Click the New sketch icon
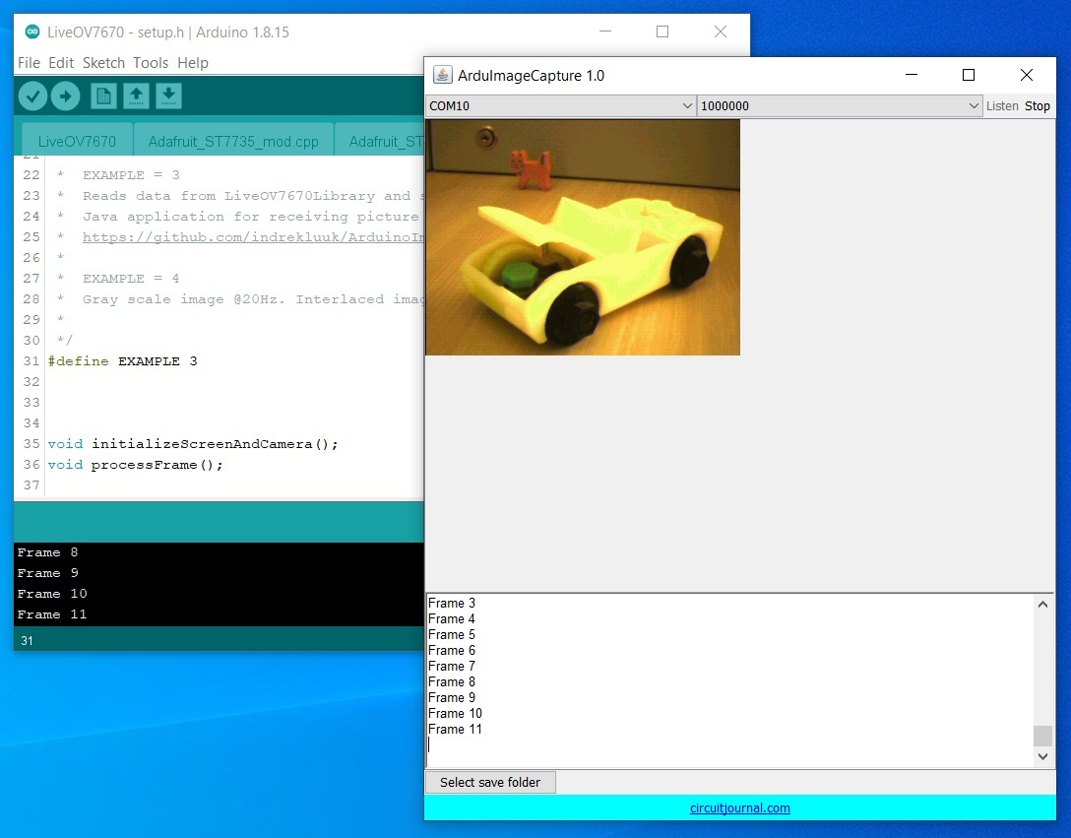 click(103, 96)
